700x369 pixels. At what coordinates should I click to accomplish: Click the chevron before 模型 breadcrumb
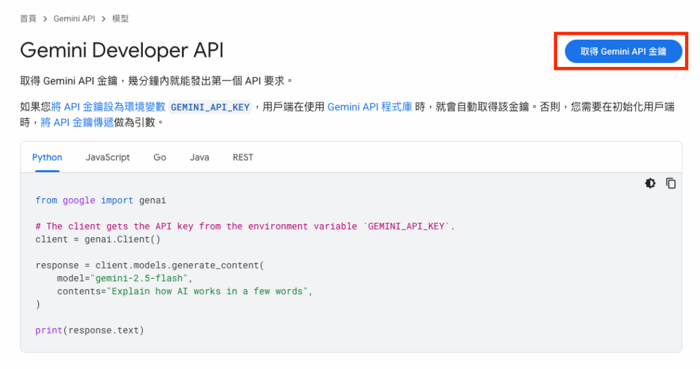(104, 18)
